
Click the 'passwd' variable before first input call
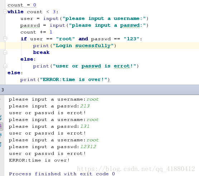[x=30, y=25]
